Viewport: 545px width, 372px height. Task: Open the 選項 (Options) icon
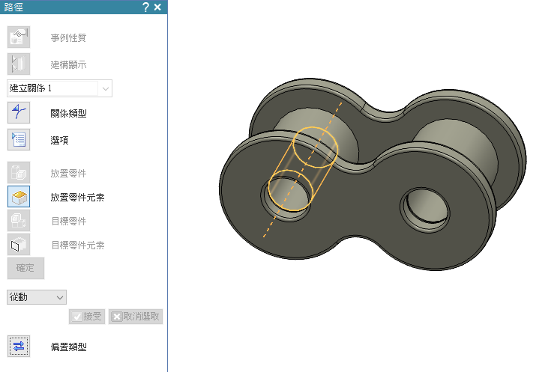tap(19, 139)
